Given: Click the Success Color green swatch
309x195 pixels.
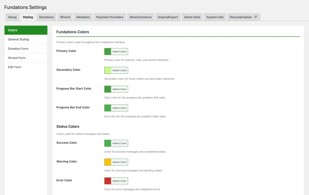Looking at the screenshot, I should pyautogui.click(x=108, y=143).
